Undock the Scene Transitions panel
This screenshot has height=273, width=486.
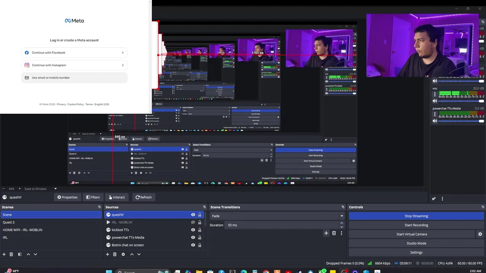pos(343,207)
